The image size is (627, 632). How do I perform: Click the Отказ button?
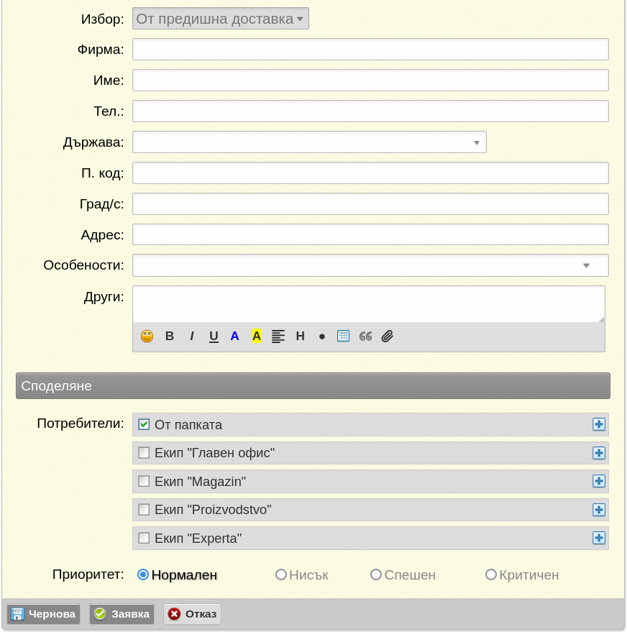click(192, 614)
